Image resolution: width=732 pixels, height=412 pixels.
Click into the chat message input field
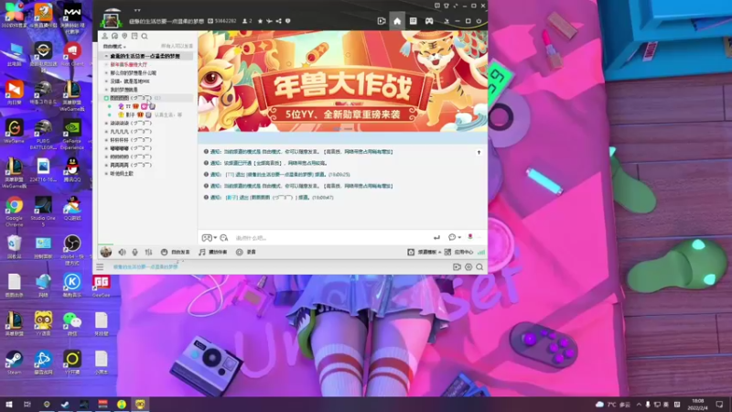coord(331,238)
